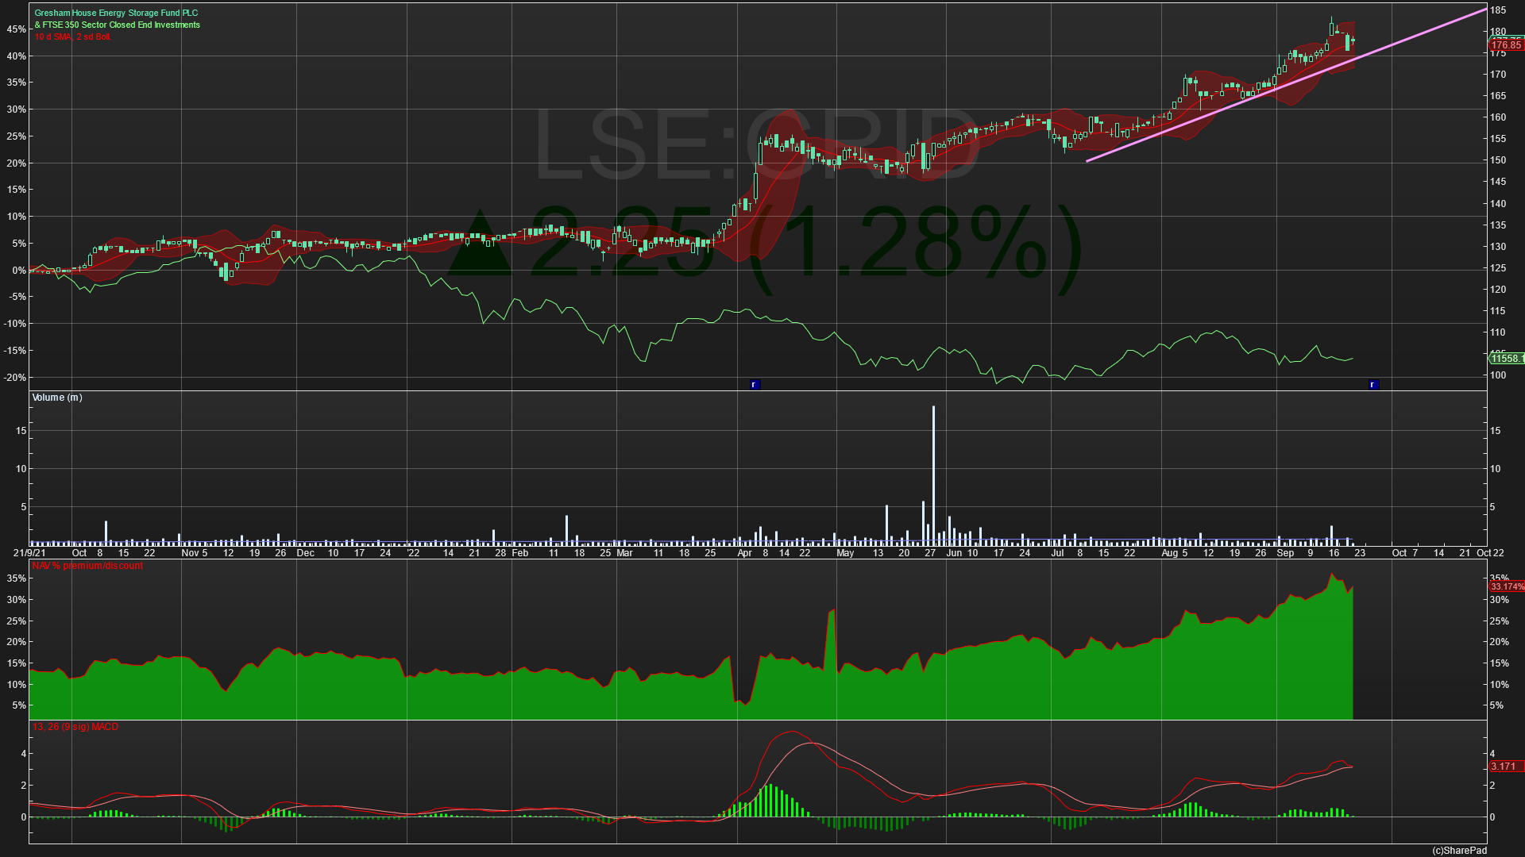Select the Gresham House Energy Storage Fund PLC legend
The width and height of the screenshot is (1525, 857).
[117, 13]
